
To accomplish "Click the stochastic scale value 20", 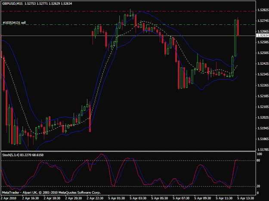I will click(258, 186).
